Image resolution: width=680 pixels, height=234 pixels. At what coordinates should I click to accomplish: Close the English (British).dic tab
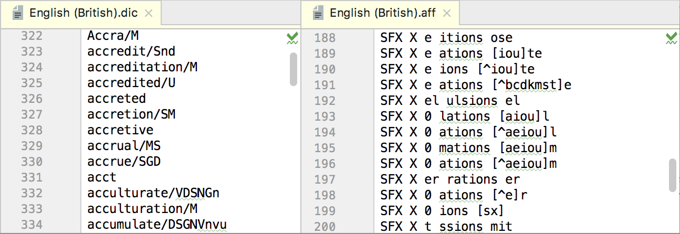click(x=149, y=14)
